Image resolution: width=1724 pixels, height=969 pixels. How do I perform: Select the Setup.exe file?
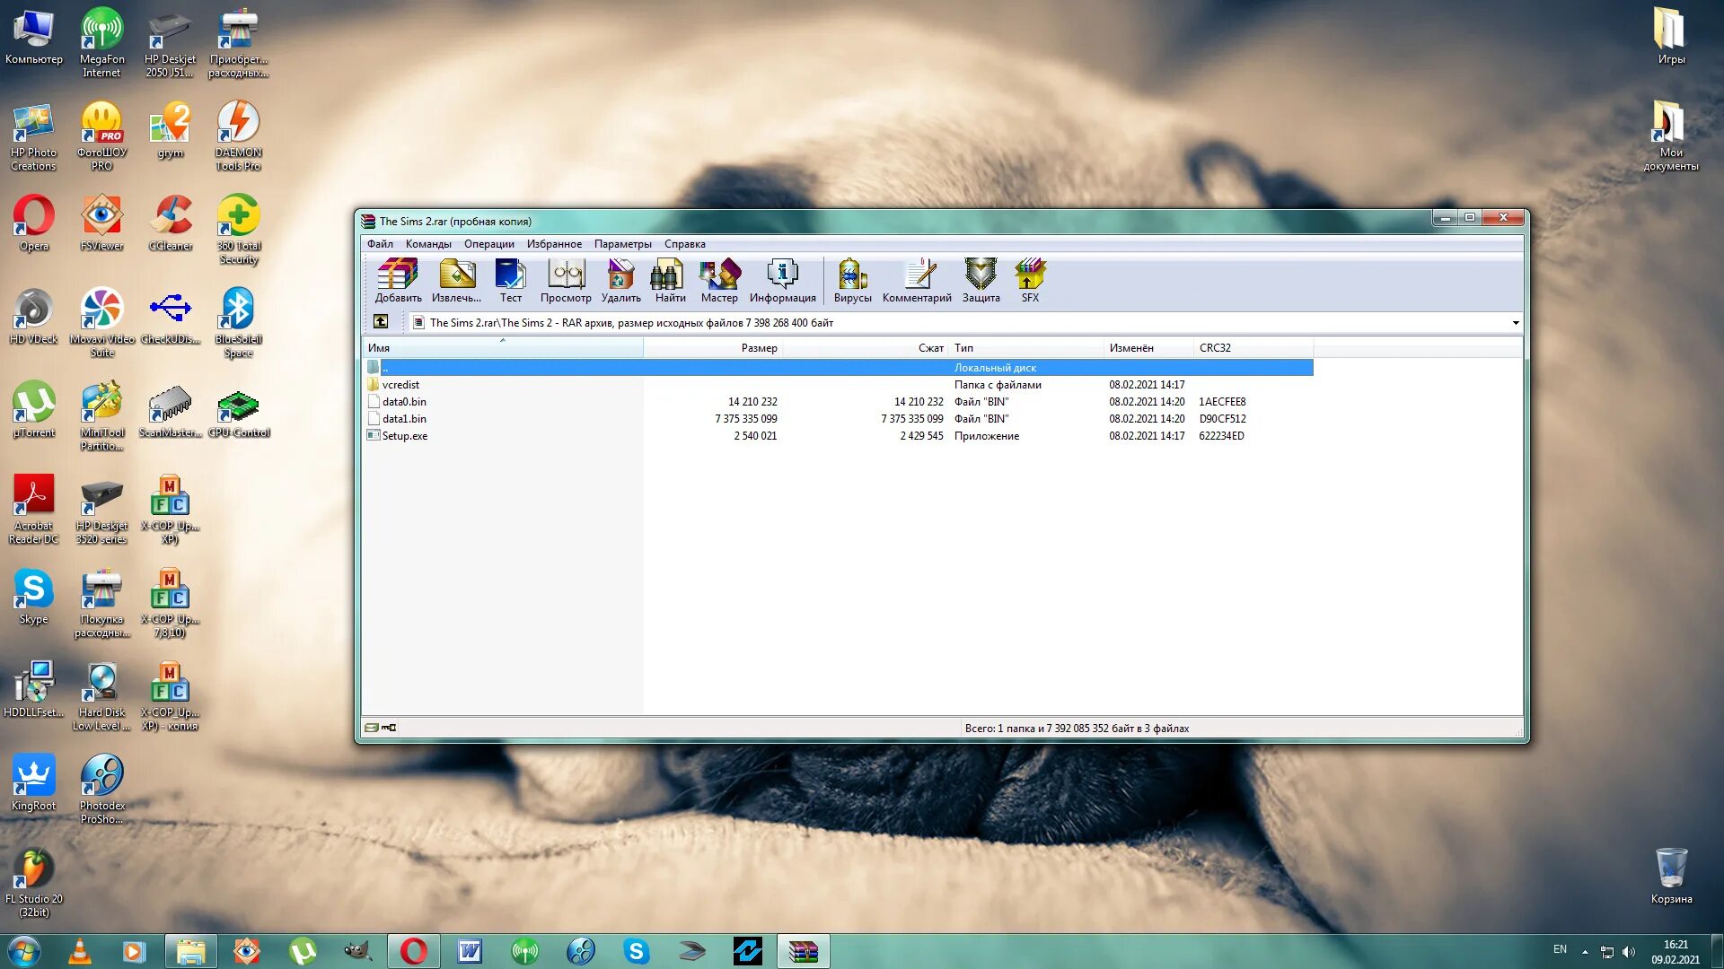404,436
